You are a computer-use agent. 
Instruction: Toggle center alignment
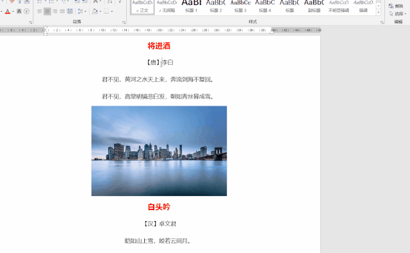tap(47, 12)
